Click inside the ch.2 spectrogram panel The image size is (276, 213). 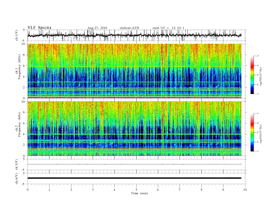pyautogui.click(x=134, y=128)
